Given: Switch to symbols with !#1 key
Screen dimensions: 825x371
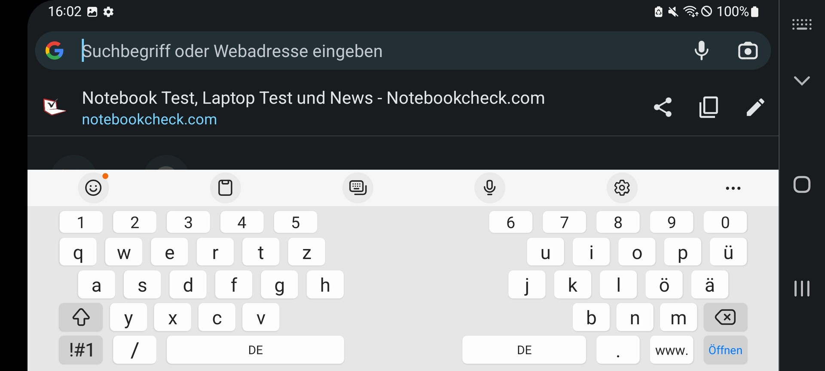Looking at the screenshot, I should tap(81, 350).
